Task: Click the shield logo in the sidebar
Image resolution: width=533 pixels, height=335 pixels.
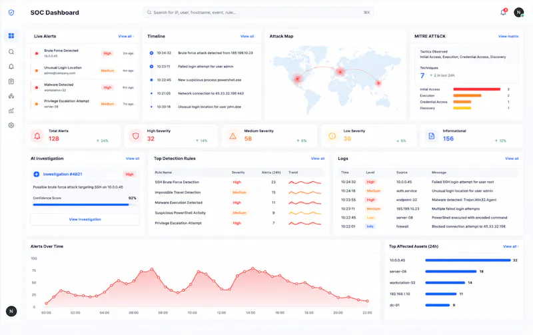Action: point(11,13)
